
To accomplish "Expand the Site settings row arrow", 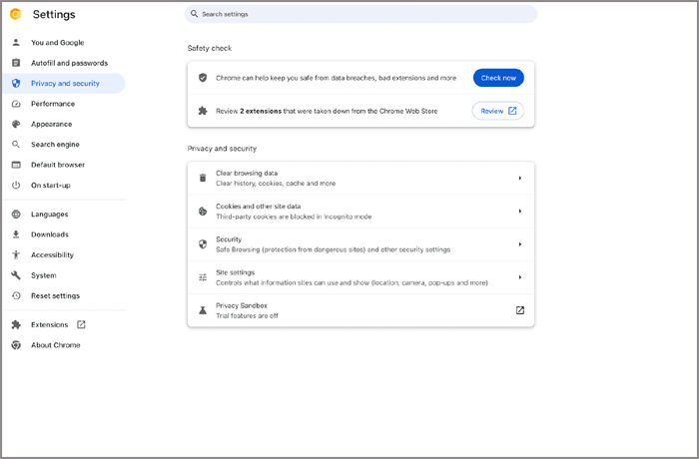I will [520, 277].
